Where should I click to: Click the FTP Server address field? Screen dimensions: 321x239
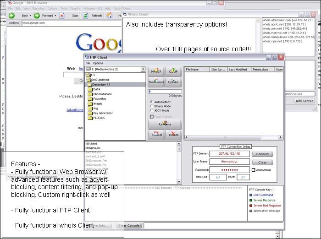click(235, 154)
